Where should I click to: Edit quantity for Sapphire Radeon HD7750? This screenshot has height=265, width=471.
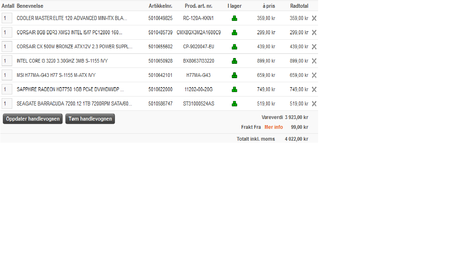point(7,89)
